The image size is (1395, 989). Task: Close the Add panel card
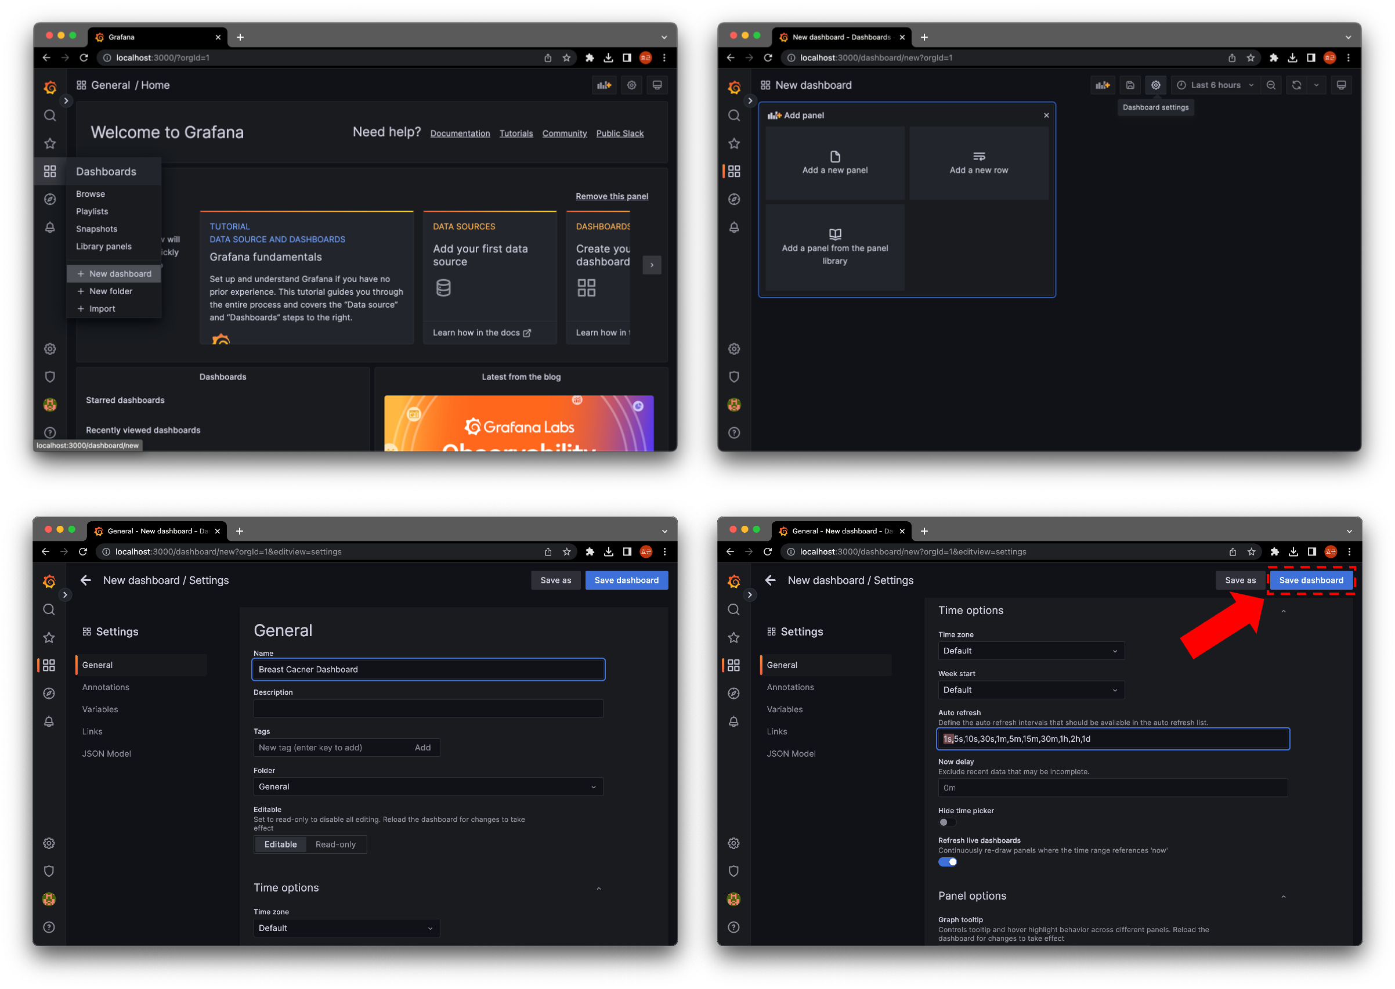1047,115
